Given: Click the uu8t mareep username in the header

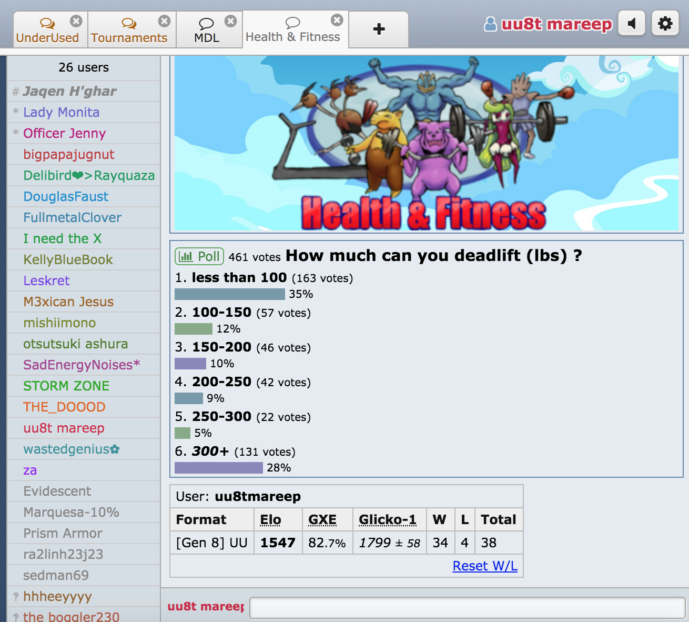Looking at the screenshot, I should [x=556, y=24].
